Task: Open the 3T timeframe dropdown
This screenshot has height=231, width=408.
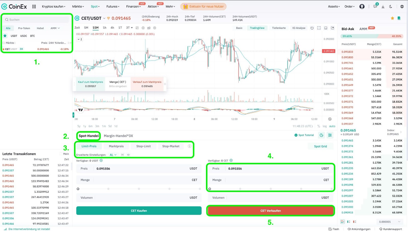Action: tap(129, 28)
